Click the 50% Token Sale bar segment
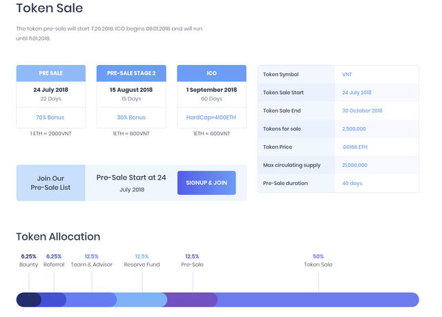Screen dimensions: 442x317 [318, 299]
